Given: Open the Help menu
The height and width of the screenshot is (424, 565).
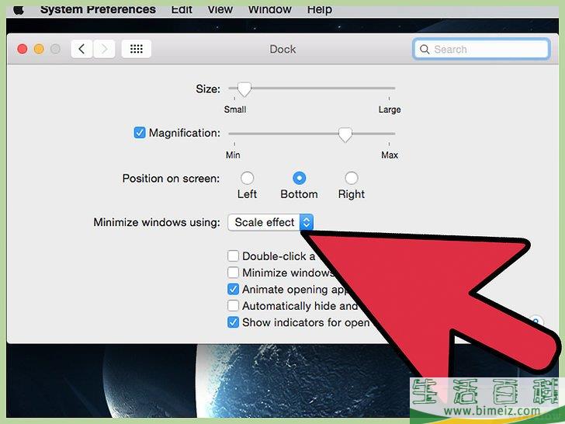Looking at the screenshot, I should tap(319, 10).
